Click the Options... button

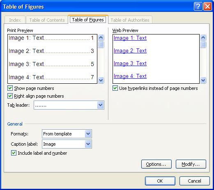pos(156,164)
